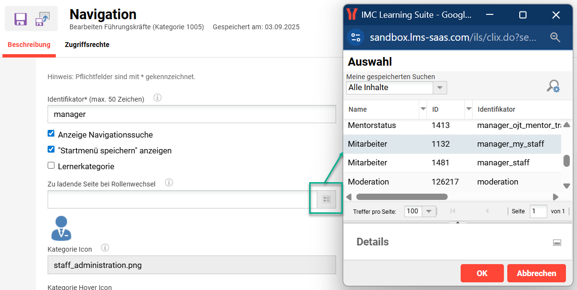Toggle "Startmenü speichern" anzeigen checkbox
577x290 pixels.
[x=51, y=150]
